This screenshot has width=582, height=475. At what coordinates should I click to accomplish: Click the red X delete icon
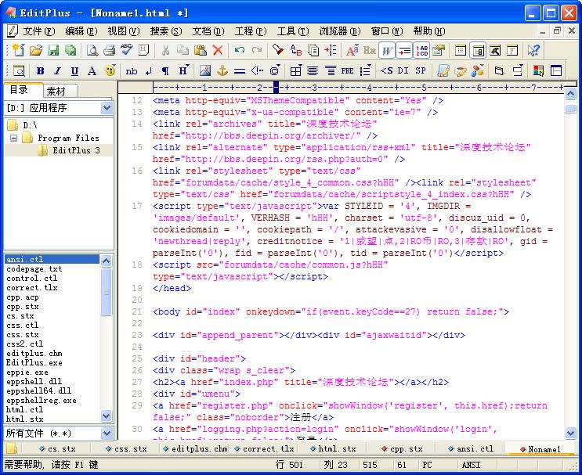[x=218, y=50]
